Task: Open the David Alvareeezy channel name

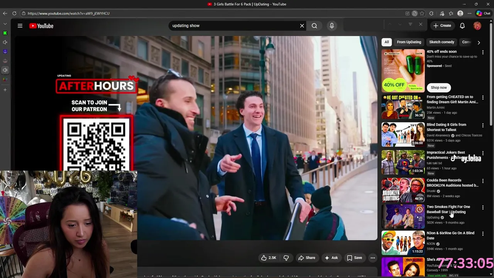Action: click(438, 136)
